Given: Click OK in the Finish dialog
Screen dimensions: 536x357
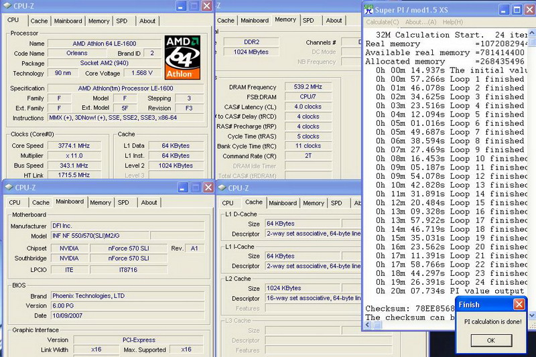Looking at the screenshot, I should point(491,340).
